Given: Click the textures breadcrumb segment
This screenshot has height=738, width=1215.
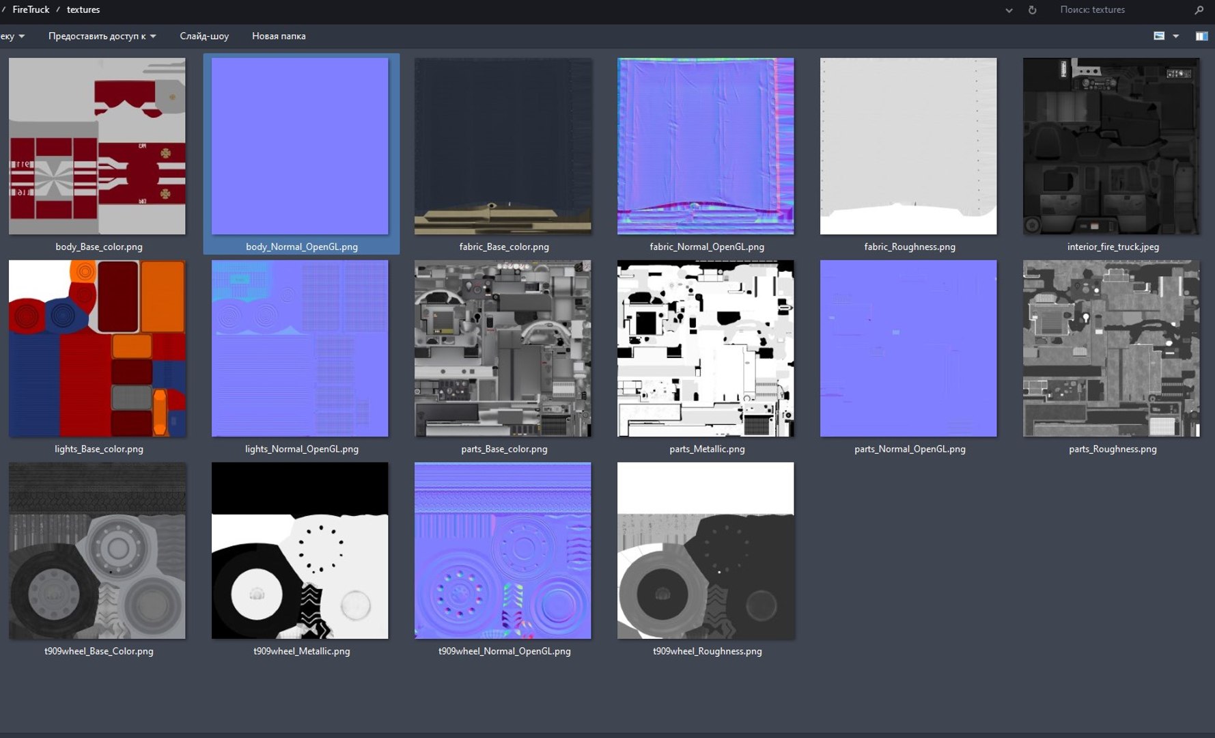Looking at the screenshot, I should [x=83, y=10].
